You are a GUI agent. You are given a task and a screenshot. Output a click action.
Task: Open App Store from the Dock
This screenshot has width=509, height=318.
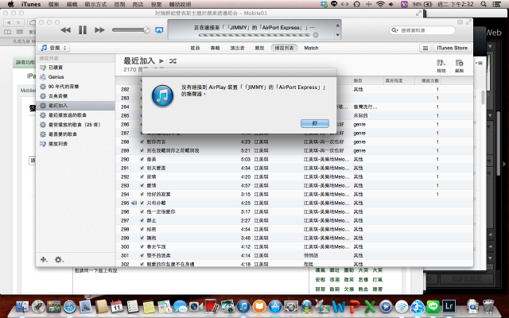click(275, 306)
